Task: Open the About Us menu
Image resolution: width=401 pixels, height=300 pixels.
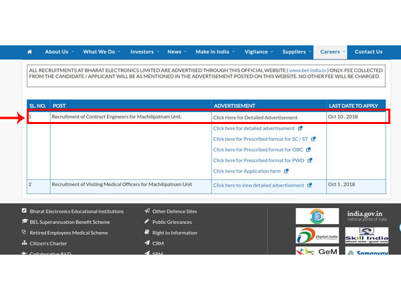Action: click(57, 52)
